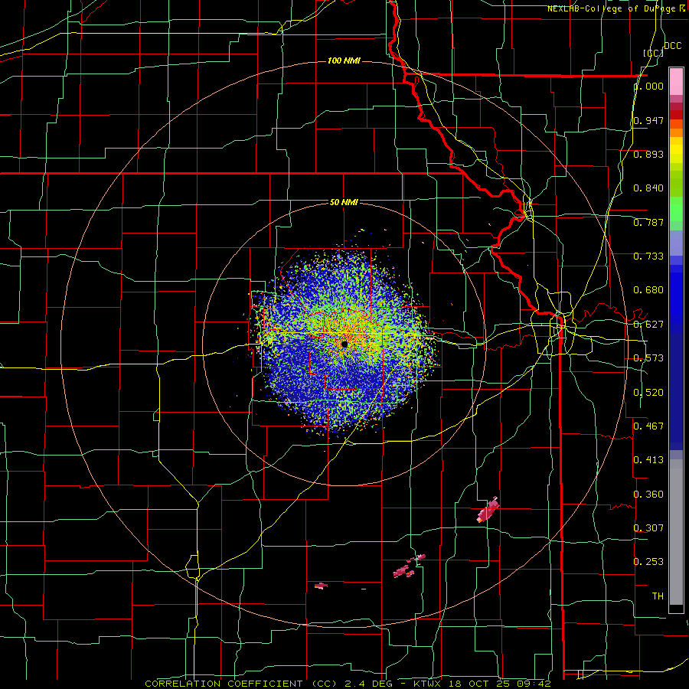The image size is (689, 689).
Task: Select the 0.520 scale label
Action: [x=648, y=393]
